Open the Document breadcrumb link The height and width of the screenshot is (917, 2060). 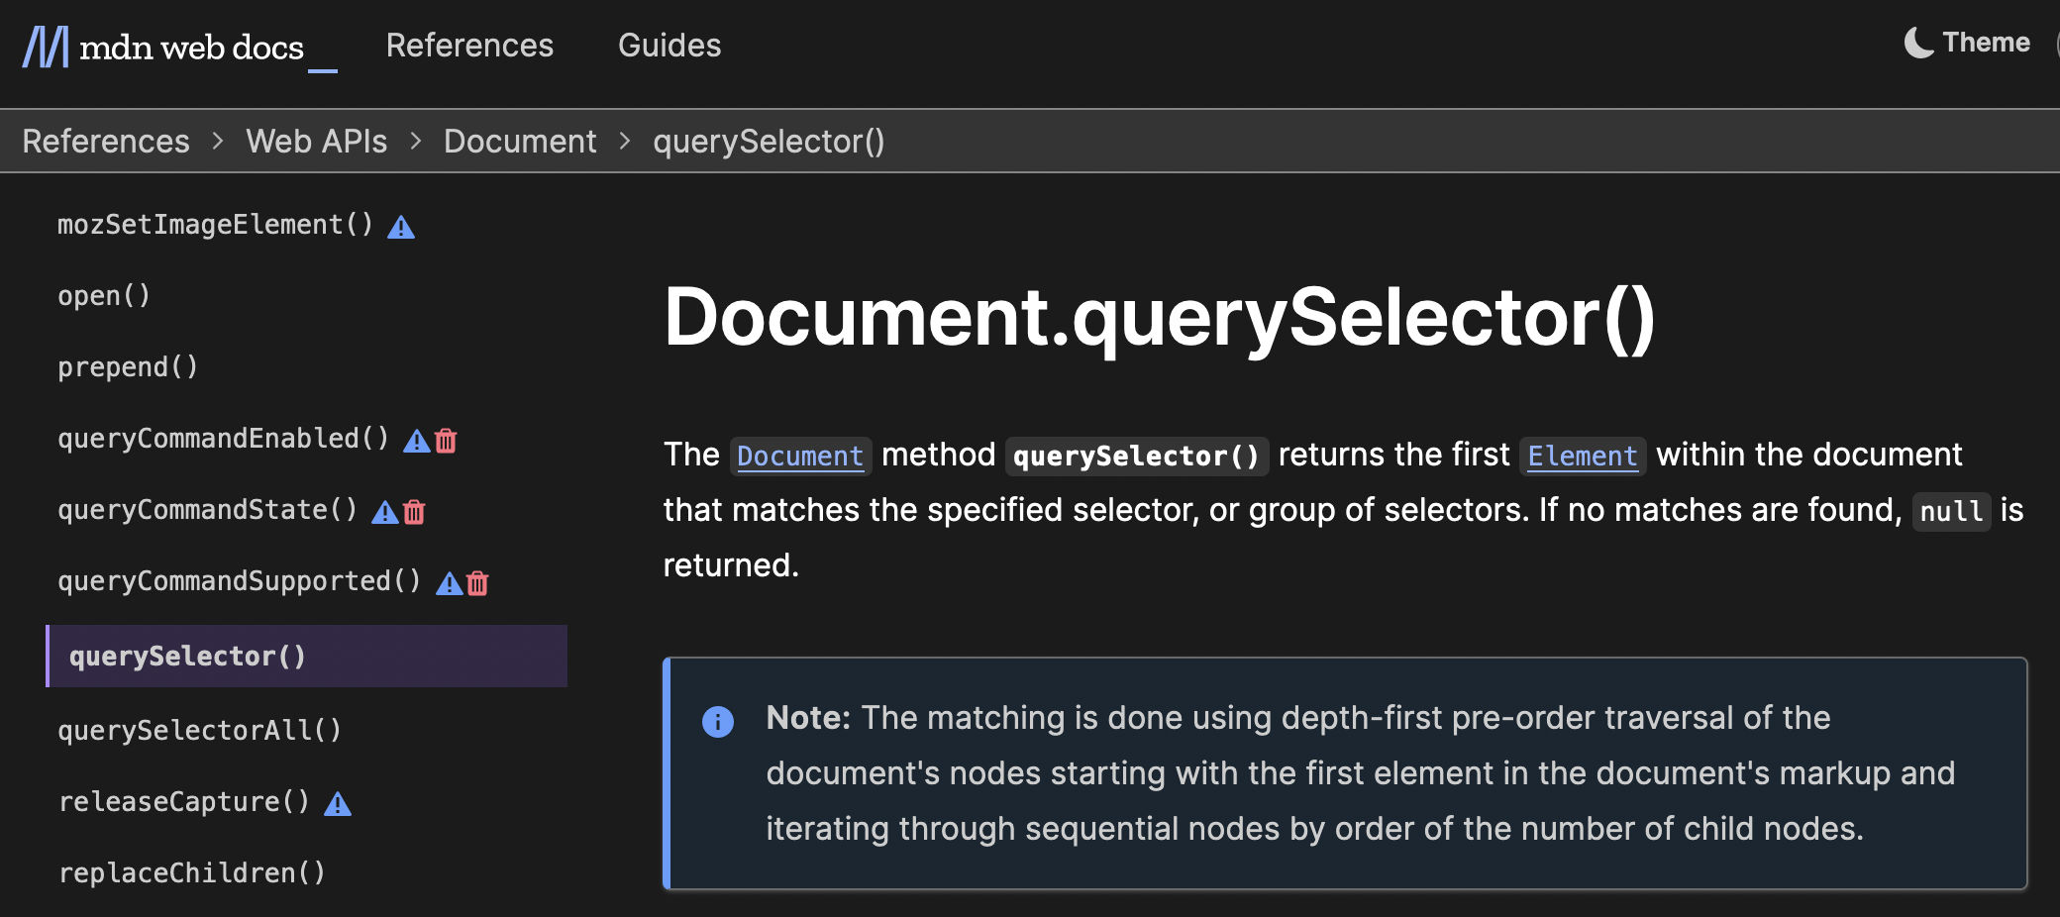click(520, 141)
